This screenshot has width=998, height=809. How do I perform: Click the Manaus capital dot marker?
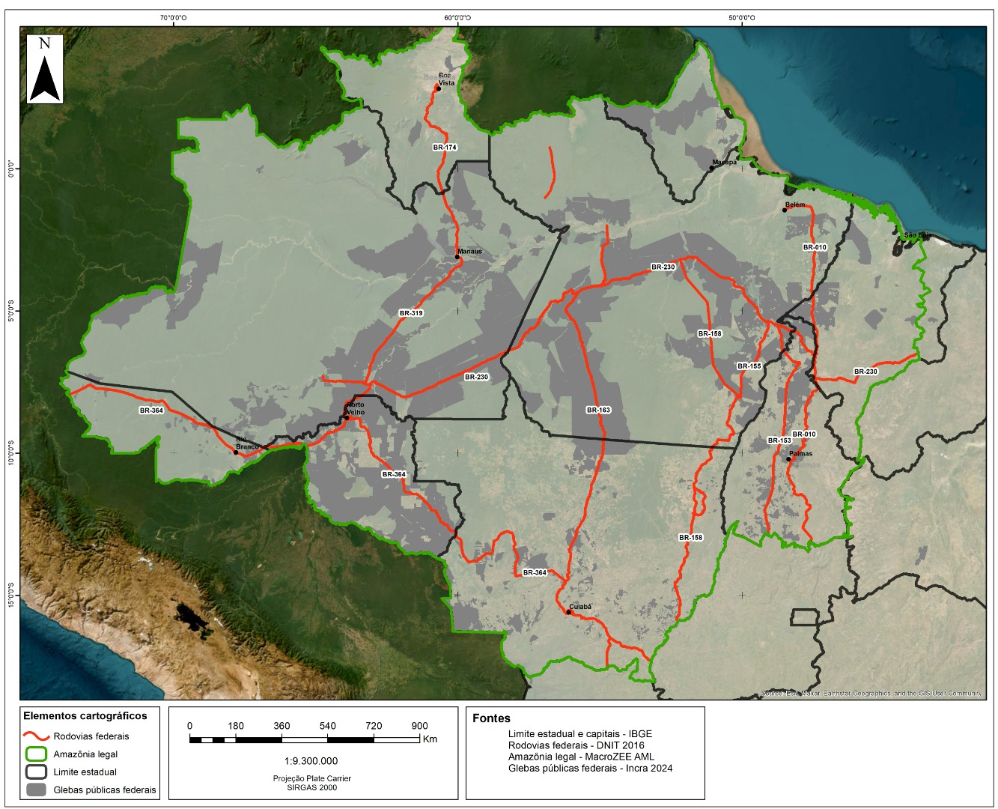tap(457, 257)
